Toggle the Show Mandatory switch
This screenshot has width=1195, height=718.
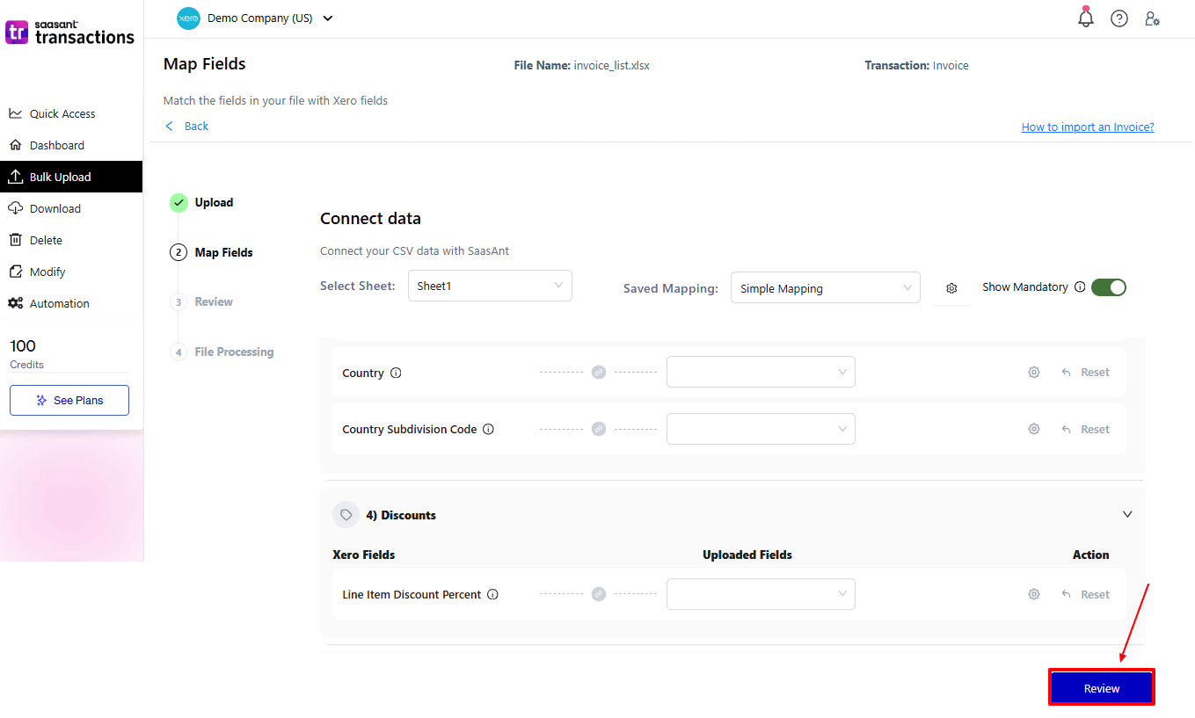[x=1108, y=287]
